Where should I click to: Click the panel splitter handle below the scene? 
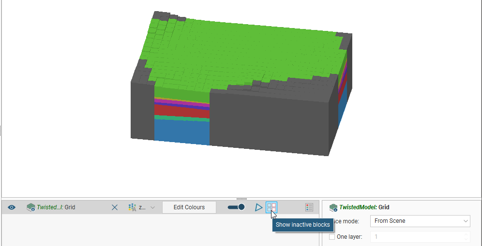[241, 199]
